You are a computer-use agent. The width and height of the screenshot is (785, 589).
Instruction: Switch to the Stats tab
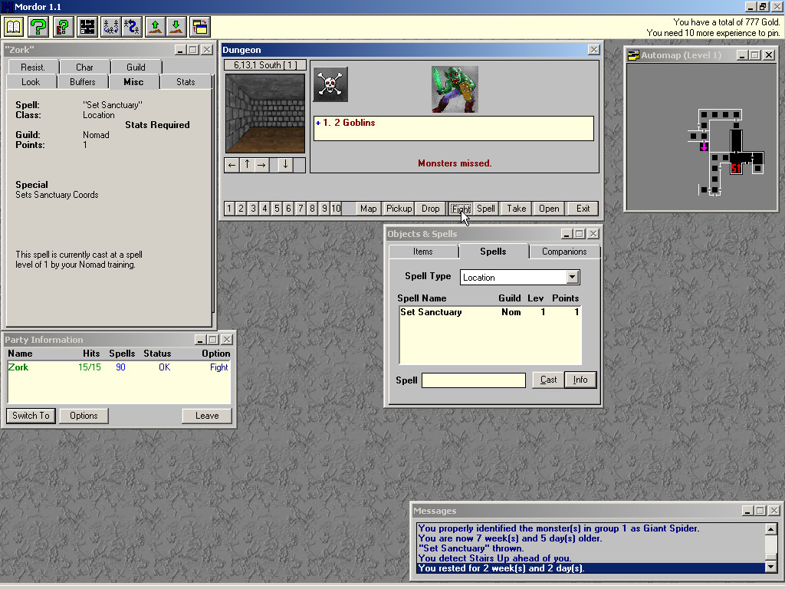(186, 82)
